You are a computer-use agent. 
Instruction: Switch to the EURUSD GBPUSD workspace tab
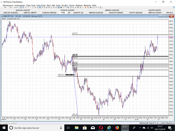(x=49, y=13)
